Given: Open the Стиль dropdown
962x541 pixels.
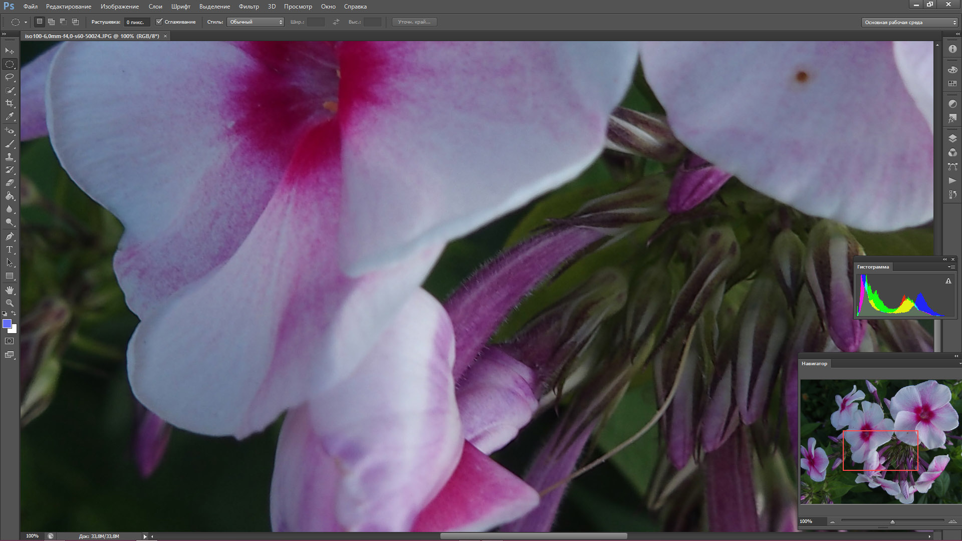Looking at the screenshot, I should pos(256,22).
